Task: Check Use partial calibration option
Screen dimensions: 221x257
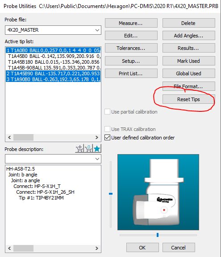Action: point(107,112)
